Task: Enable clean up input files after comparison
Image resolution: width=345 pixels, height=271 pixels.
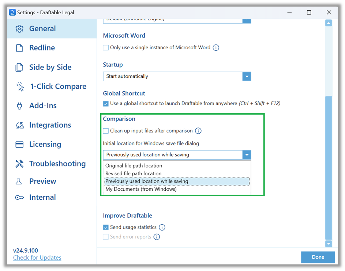Action: 106,131
